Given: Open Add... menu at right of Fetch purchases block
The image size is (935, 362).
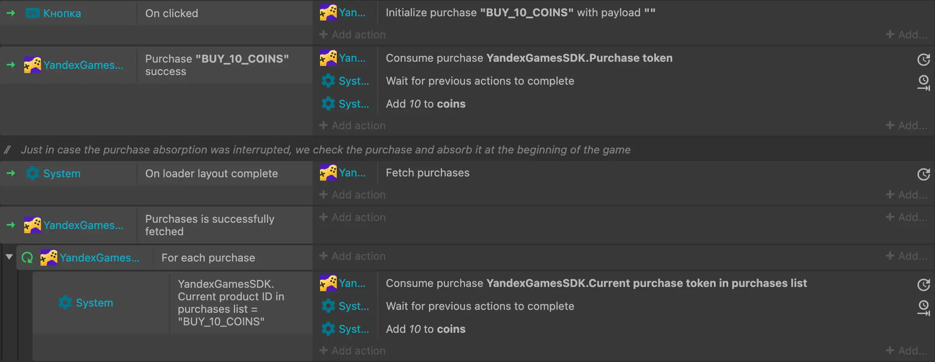Looking at the screenshot, I should click(x=907, y=195).
